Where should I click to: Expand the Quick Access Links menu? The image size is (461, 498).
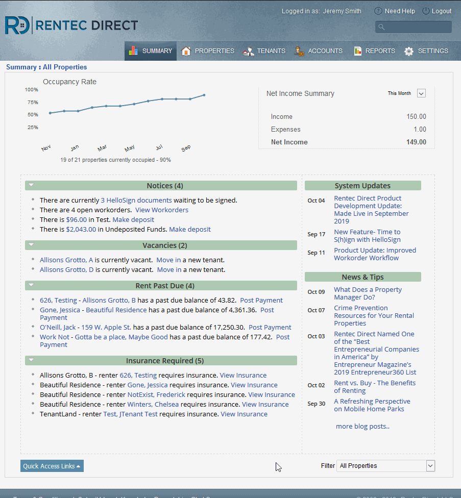pos(52,466)
